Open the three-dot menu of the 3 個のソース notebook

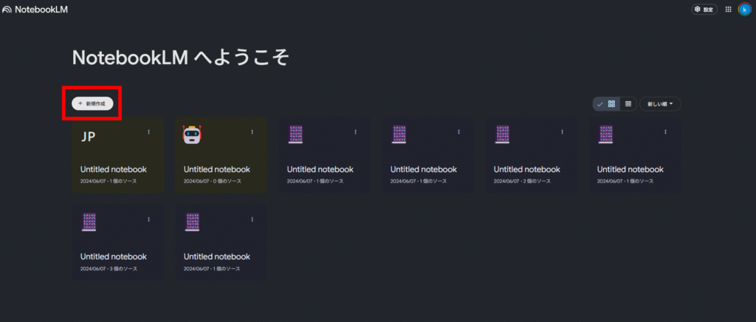click(x=148, y=219)
